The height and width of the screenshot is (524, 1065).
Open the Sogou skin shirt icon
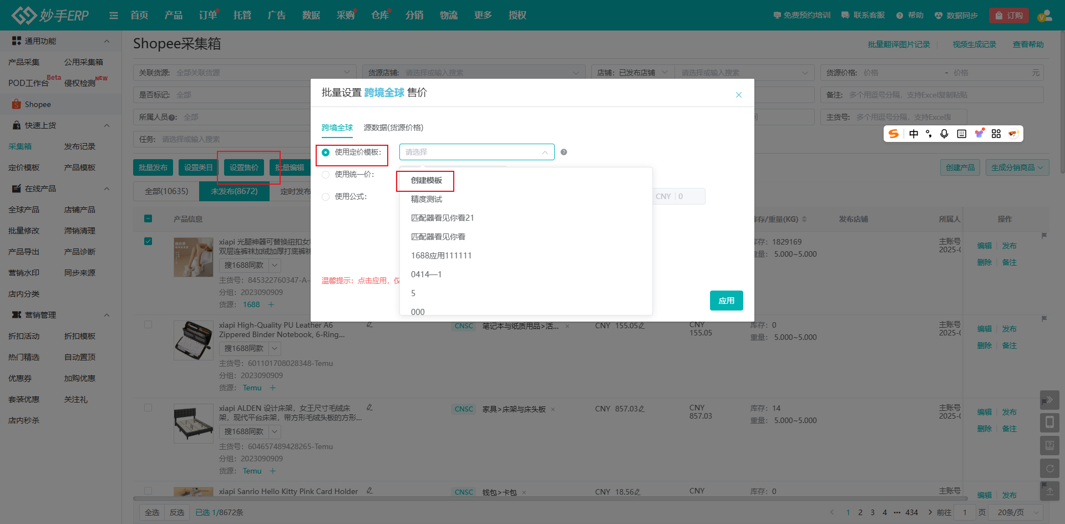click(x=980, y=134)
